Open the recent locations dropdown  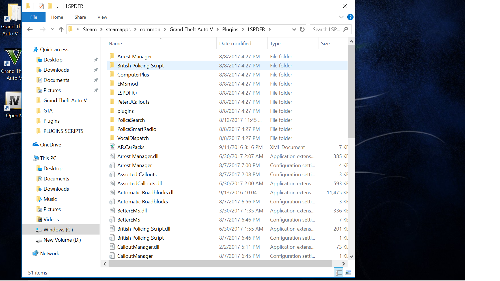[x=52, y=29]
